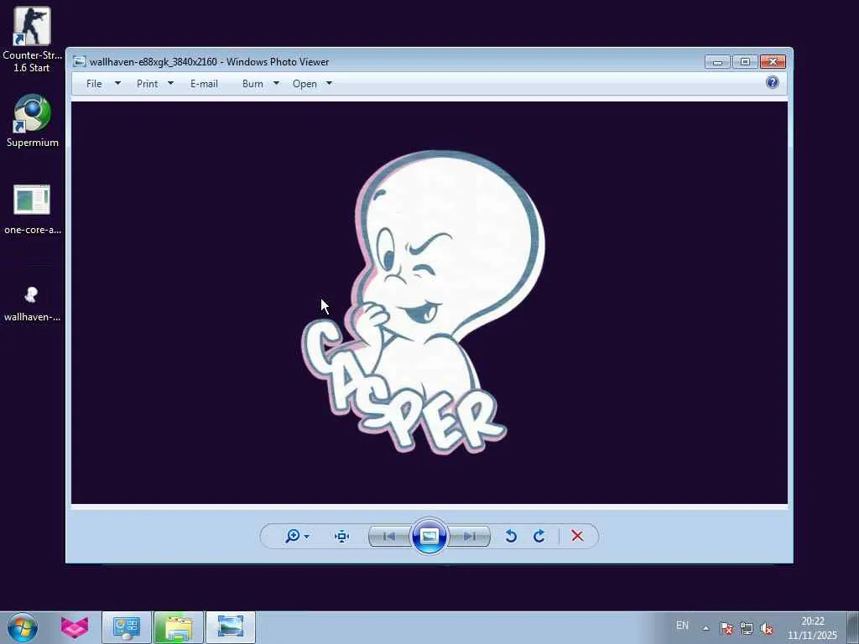
Task: Expand the Open dropdown arrow
Action: [x=329, y=83]
